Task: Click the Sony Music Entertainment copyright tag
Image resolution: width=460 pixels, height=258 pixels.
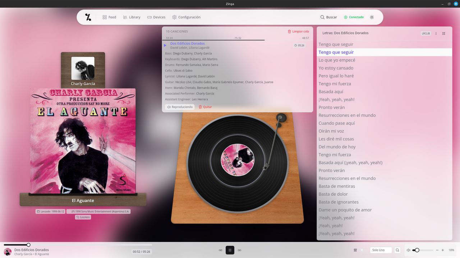Action: (98, 211)
